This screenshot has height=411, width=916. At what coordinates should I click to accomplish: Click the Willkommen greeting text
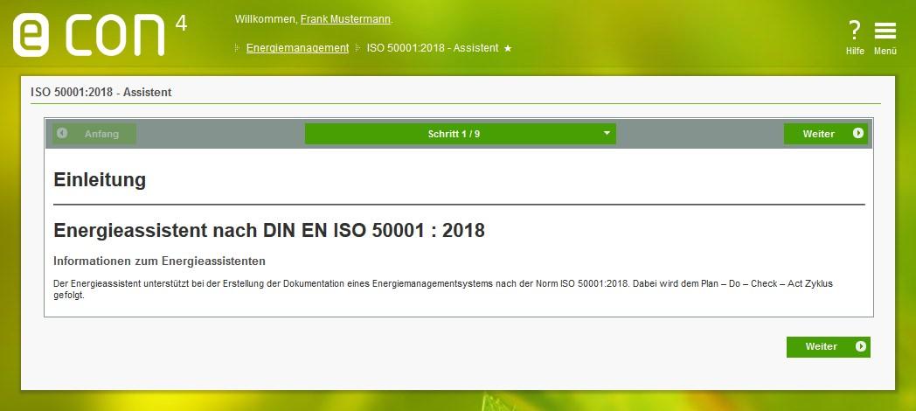point(267,19)
